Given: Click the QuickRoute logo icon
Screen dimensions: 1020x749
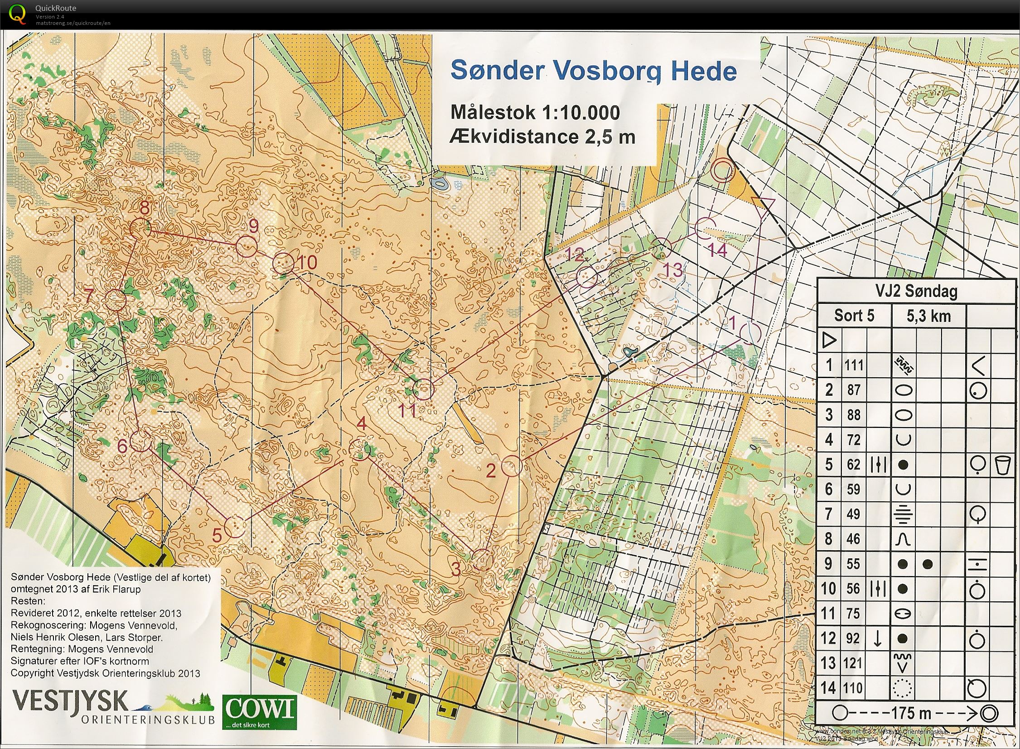Looking at the screenshot, I should click(x=18, y=14).
